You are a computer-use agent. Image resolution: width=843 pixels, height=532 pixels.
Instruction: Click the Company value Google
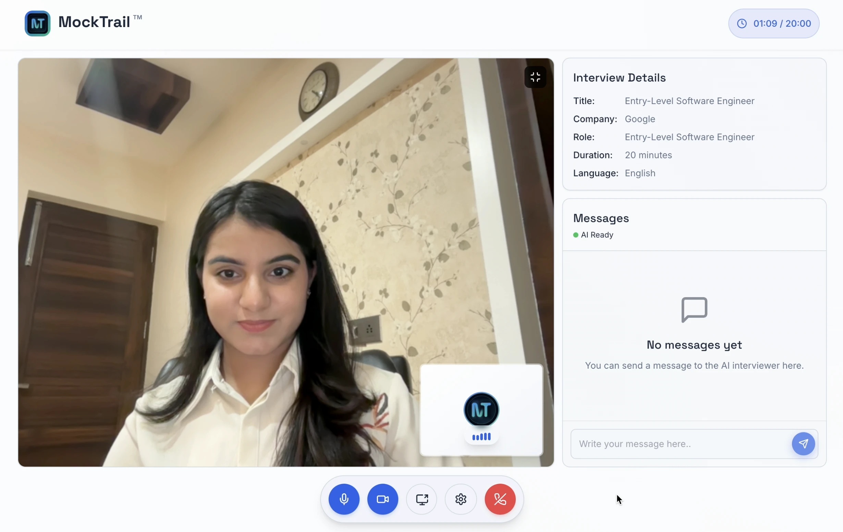click(640, 119)
